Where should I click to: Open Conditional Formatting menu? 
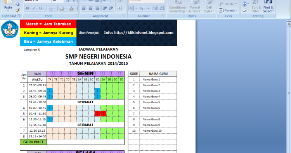[178, 7]
